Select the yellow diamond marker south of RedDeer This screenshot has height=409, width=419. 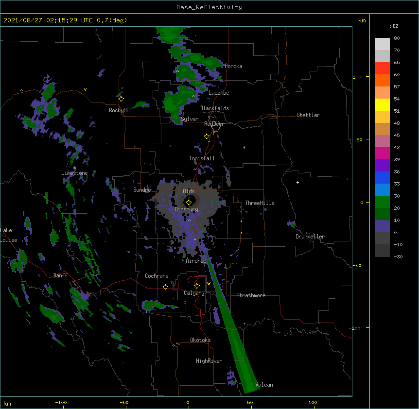pyautogui.click(x=207, y=136)
